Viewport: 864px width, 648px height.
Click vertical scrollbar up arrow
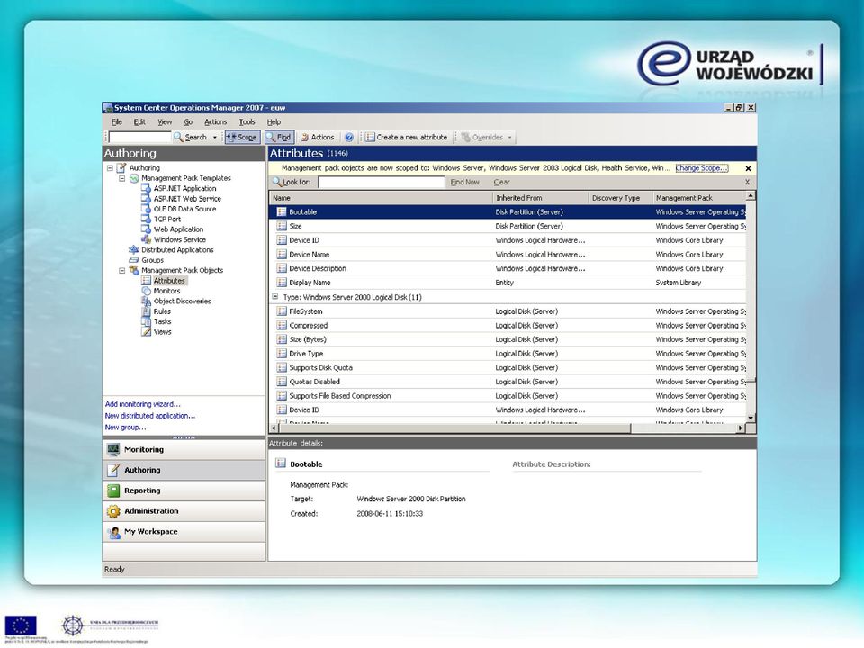coord(751,196)
